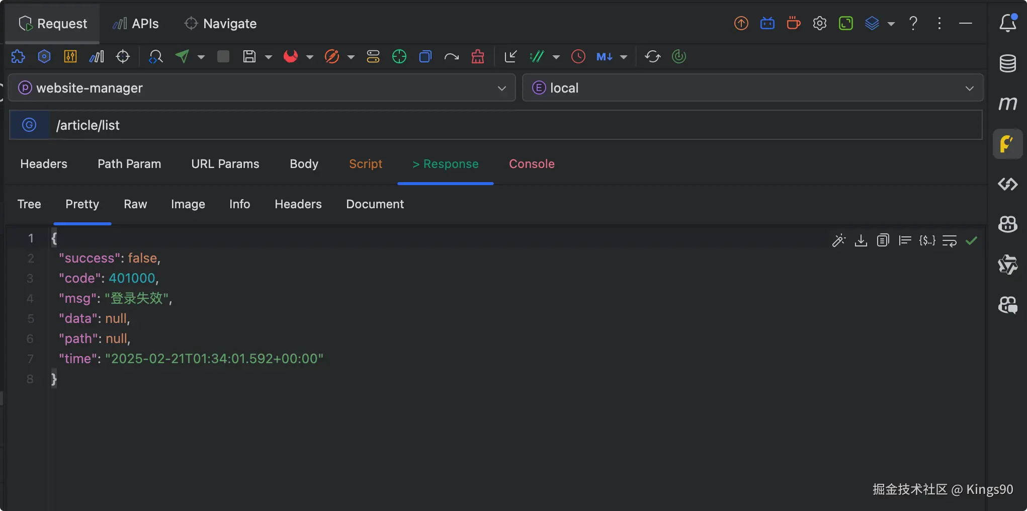1027x511 pixels.
Task: Open request history red clock icon
Action: click(x=578, y=56)
